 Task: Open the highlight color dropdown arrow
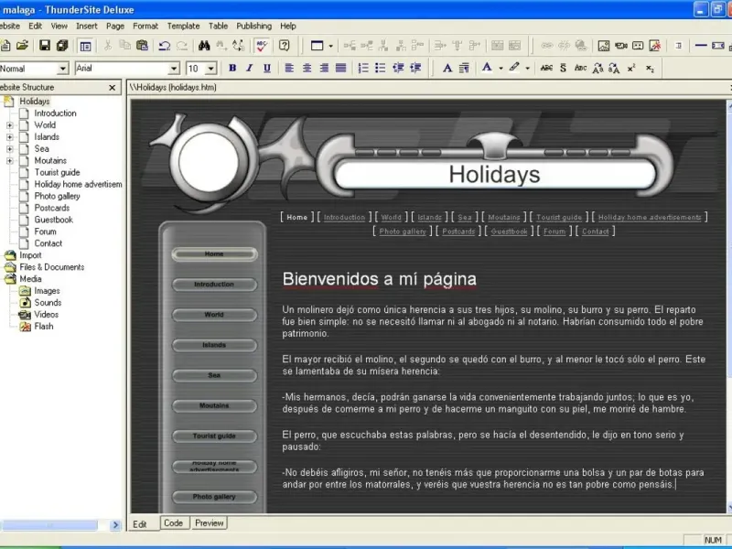(527, 69)
